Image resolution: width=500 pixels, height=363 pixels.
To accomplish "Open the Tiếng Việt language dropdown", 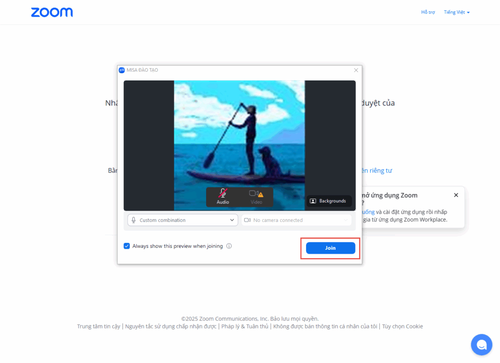I will click(x=457, y=12).
